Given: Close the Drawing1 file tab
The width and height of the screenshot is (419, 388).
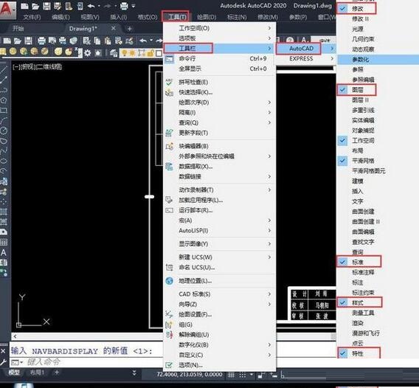Looking at the screenshot, I should tap(114, 28).
